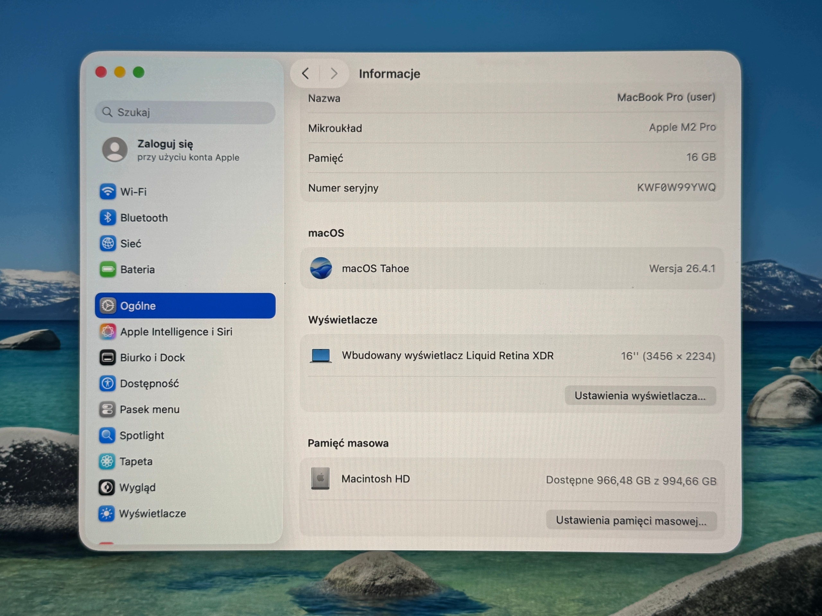This screenshot has width=822, height=616.
Task: Click przy użyciu konta Apple text
Action: coord(188,157)
